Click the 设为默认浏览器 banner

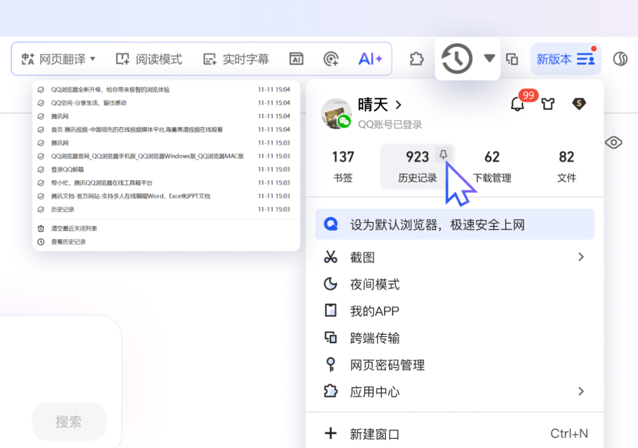[455, 224]
